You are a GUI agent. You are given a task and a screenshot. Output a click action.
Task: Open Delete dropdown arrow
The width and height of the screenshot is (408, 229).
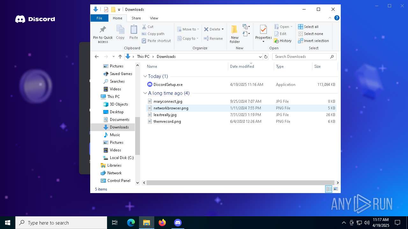point(222,29)
